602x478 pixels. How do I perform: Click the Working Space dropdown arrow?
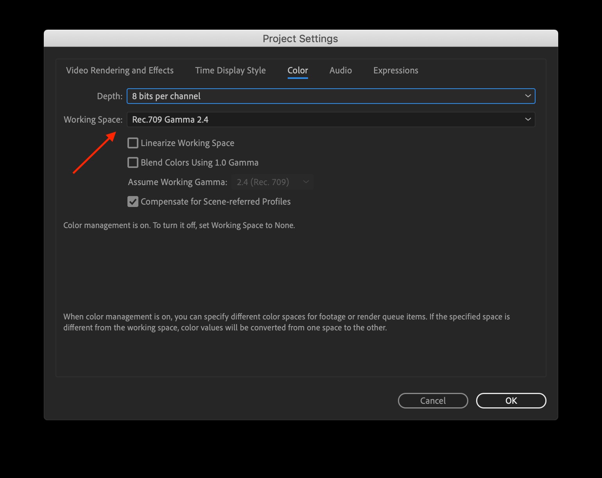pos(528,119)
